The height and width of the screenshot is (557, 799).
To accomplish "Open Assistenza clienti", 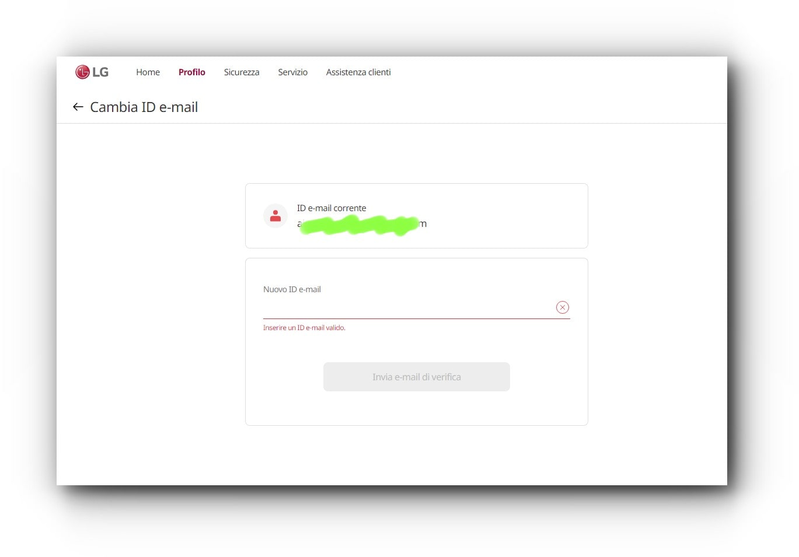I will tap(358, 72).
